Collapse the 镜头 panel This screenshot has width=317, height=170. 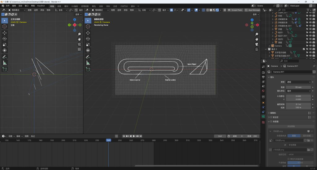[269, 77]
